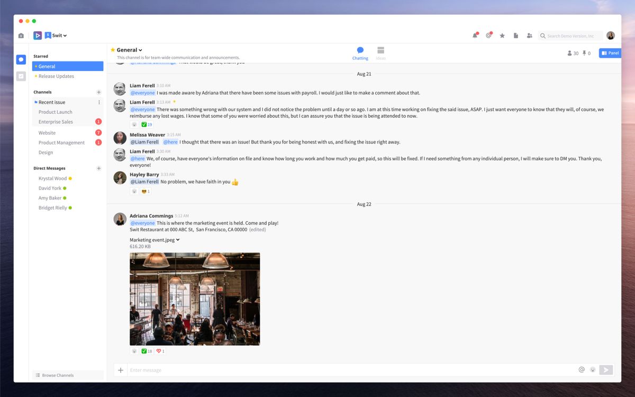The width and height of the screenshot is (635, 397).
Task: Toggle the heart reaction under the restaurant photo
Action: [x=159, y=350]
